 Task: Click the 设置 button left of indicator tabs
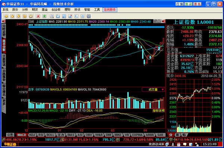tap(10, 135)
